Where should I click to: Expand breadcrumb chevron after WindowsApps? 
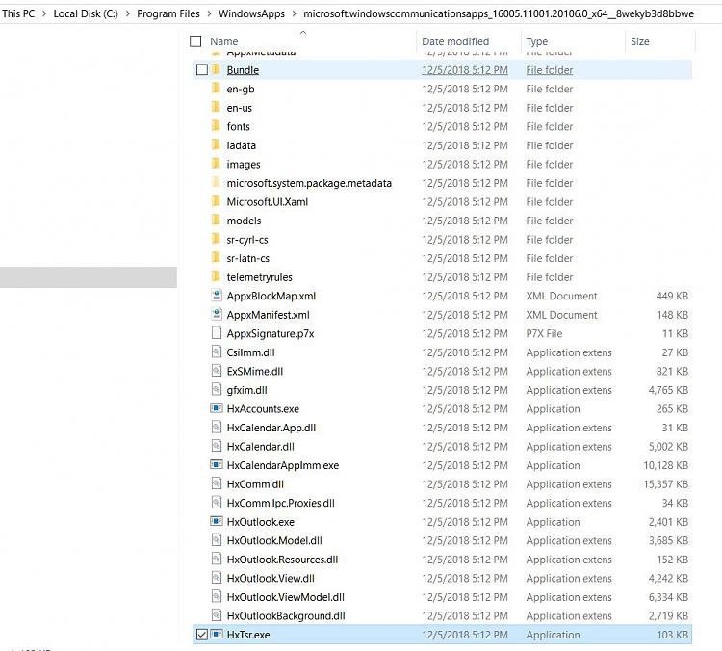(295, 13)
